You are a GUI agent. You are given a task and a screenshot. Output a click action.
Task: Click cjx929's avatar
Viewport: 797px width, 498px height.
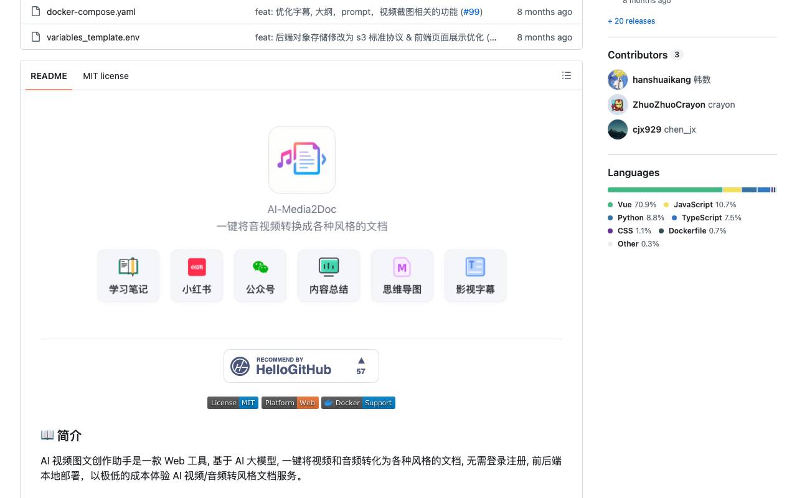pyautogui.click(x=618, y=129)
